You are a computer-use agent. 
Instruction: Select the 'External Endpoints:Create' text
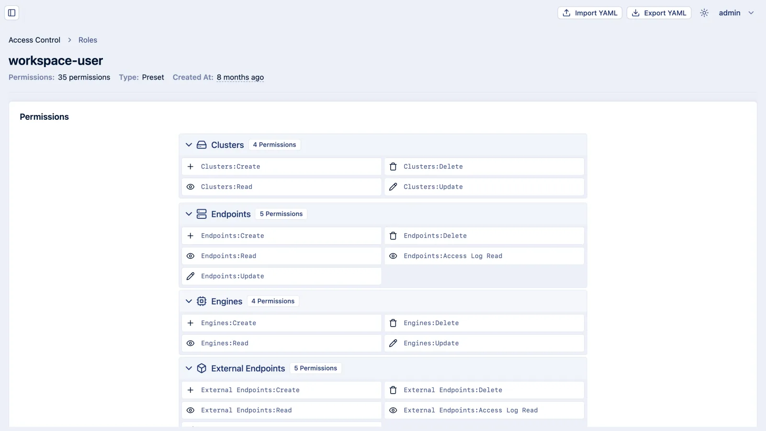point(250,390)
